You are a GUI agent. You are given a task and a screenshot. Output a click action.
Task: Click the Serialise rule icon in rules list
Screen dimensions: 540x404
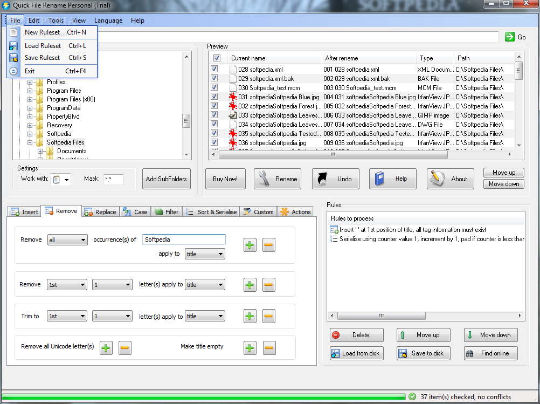334,239
